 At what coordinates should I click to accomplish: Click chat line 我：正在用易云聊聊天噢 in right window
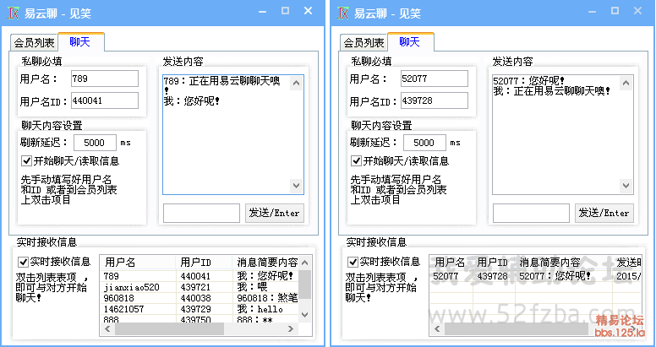[x=551, y=90]
